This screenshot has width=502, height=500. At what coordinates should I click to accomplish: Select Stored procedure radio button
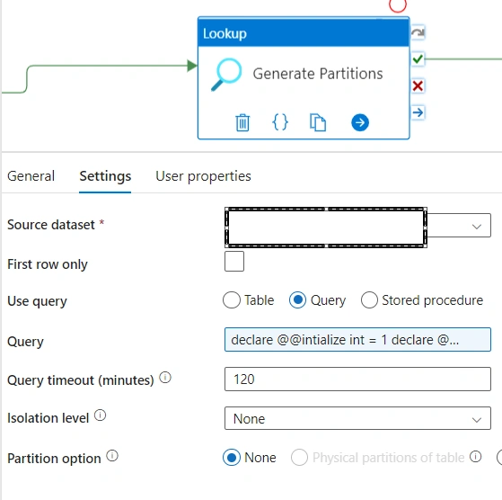click(x=369, y=300)
